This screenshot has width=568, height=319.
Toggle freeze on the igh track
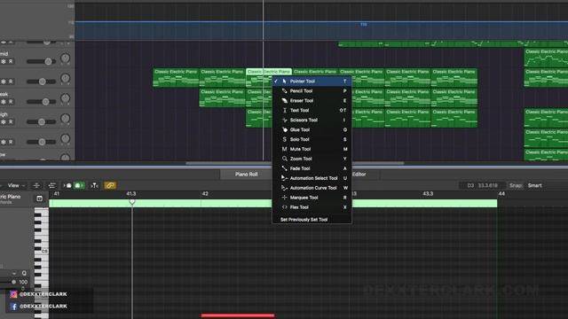[4, 122]
